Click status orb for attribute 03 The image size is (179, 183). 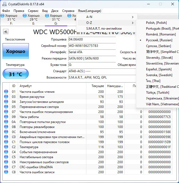(x=6, y=97)
